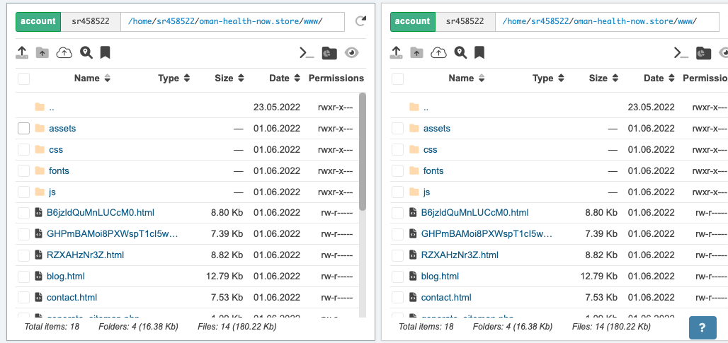Toggle hidden files eye icon in left panel
The height and width of the screenshot is (343, 728).
click(x=351, y=52)
